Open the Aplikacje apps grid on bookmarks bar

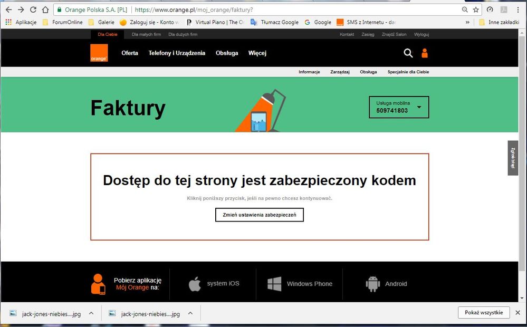pyautogui.click(x=8, y=22)
